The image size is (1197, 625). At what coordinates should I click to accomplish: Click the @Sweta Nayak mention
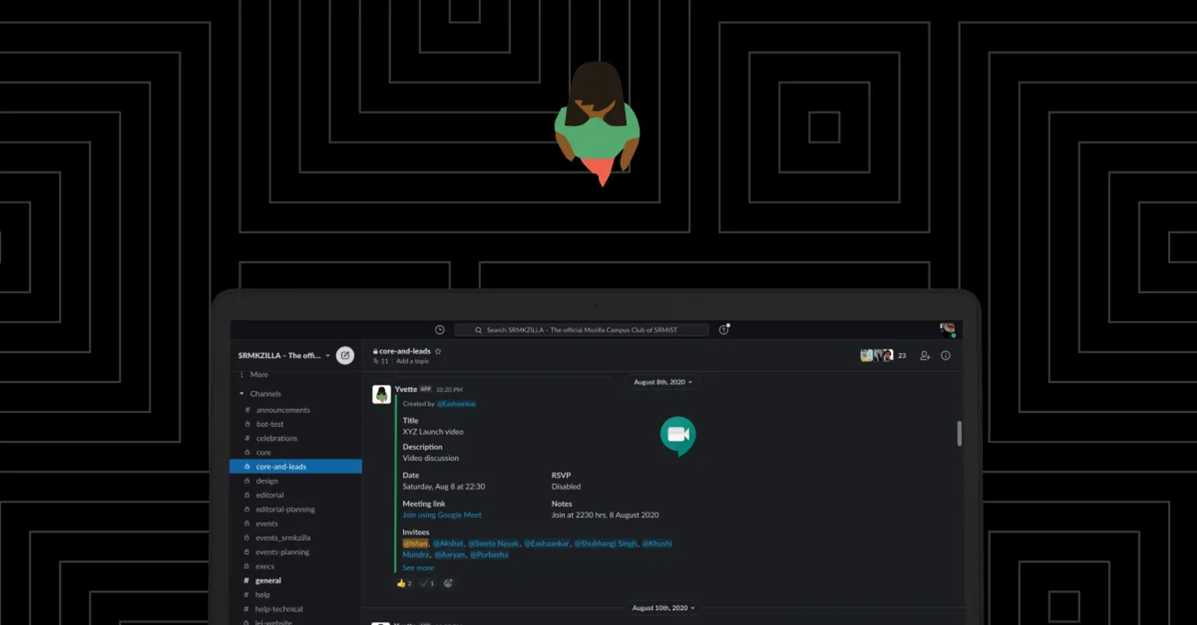click(x=493, y=543)
